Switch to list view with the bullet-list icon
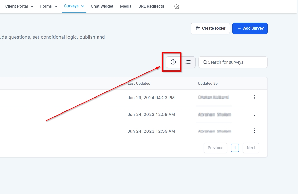Screen dimensions: 298x194 pos(188,62)
